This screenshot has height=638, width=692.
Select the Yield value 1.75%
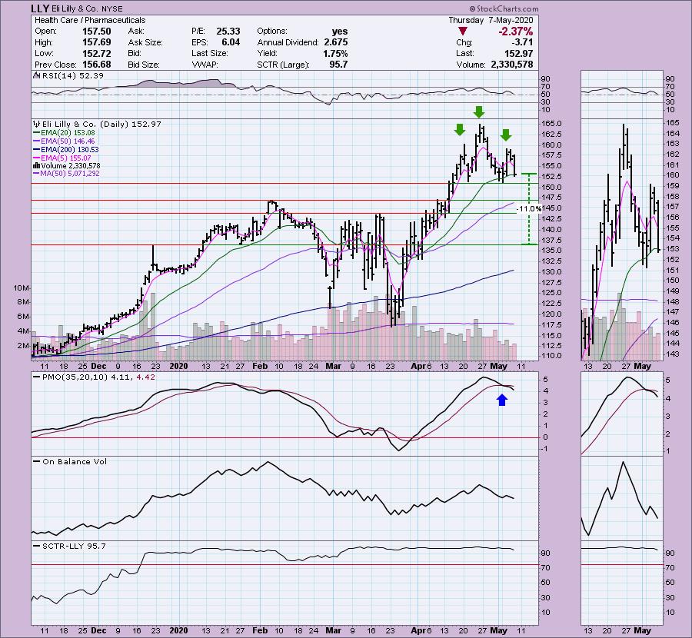click(335, 53)
